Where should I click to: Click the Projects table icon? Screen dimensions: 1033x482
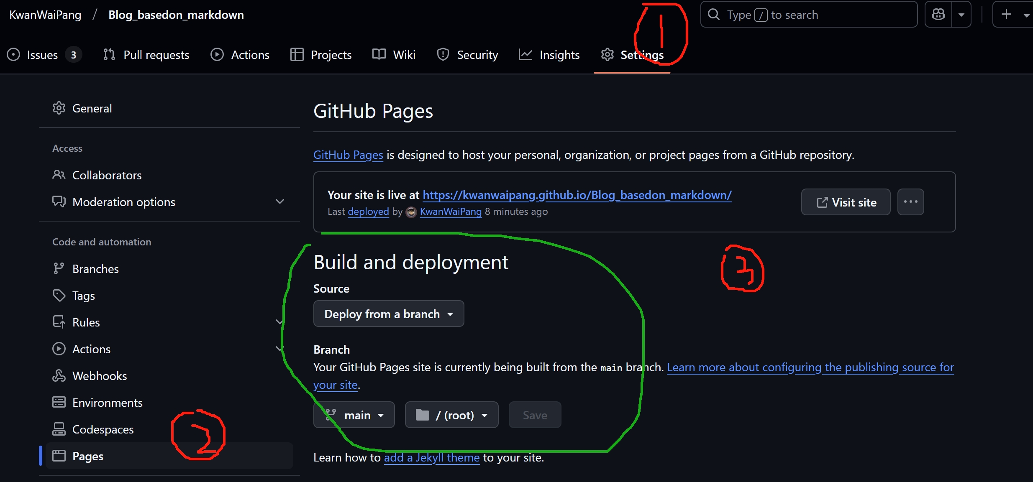pos(297,55)
